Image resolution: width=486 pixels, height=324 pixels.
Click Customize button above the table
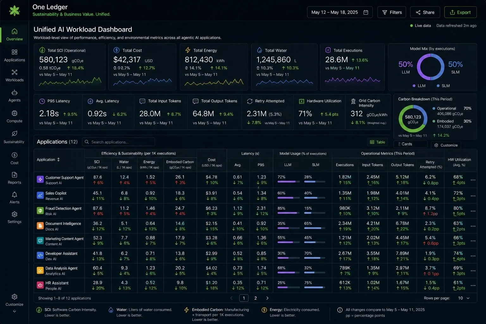[x=446, y=145]
